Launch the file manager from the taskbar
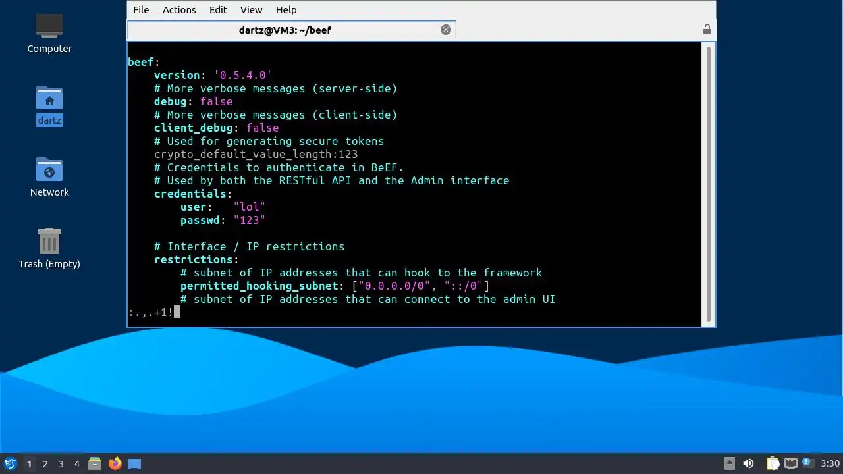Screen dimensions: 843x474 95,463
